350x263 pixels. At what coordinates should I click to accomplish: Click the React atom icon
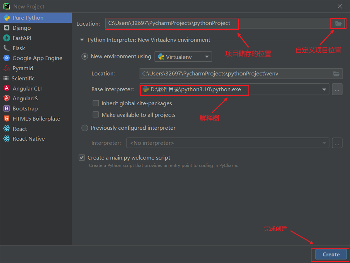[x=7, y=128]
